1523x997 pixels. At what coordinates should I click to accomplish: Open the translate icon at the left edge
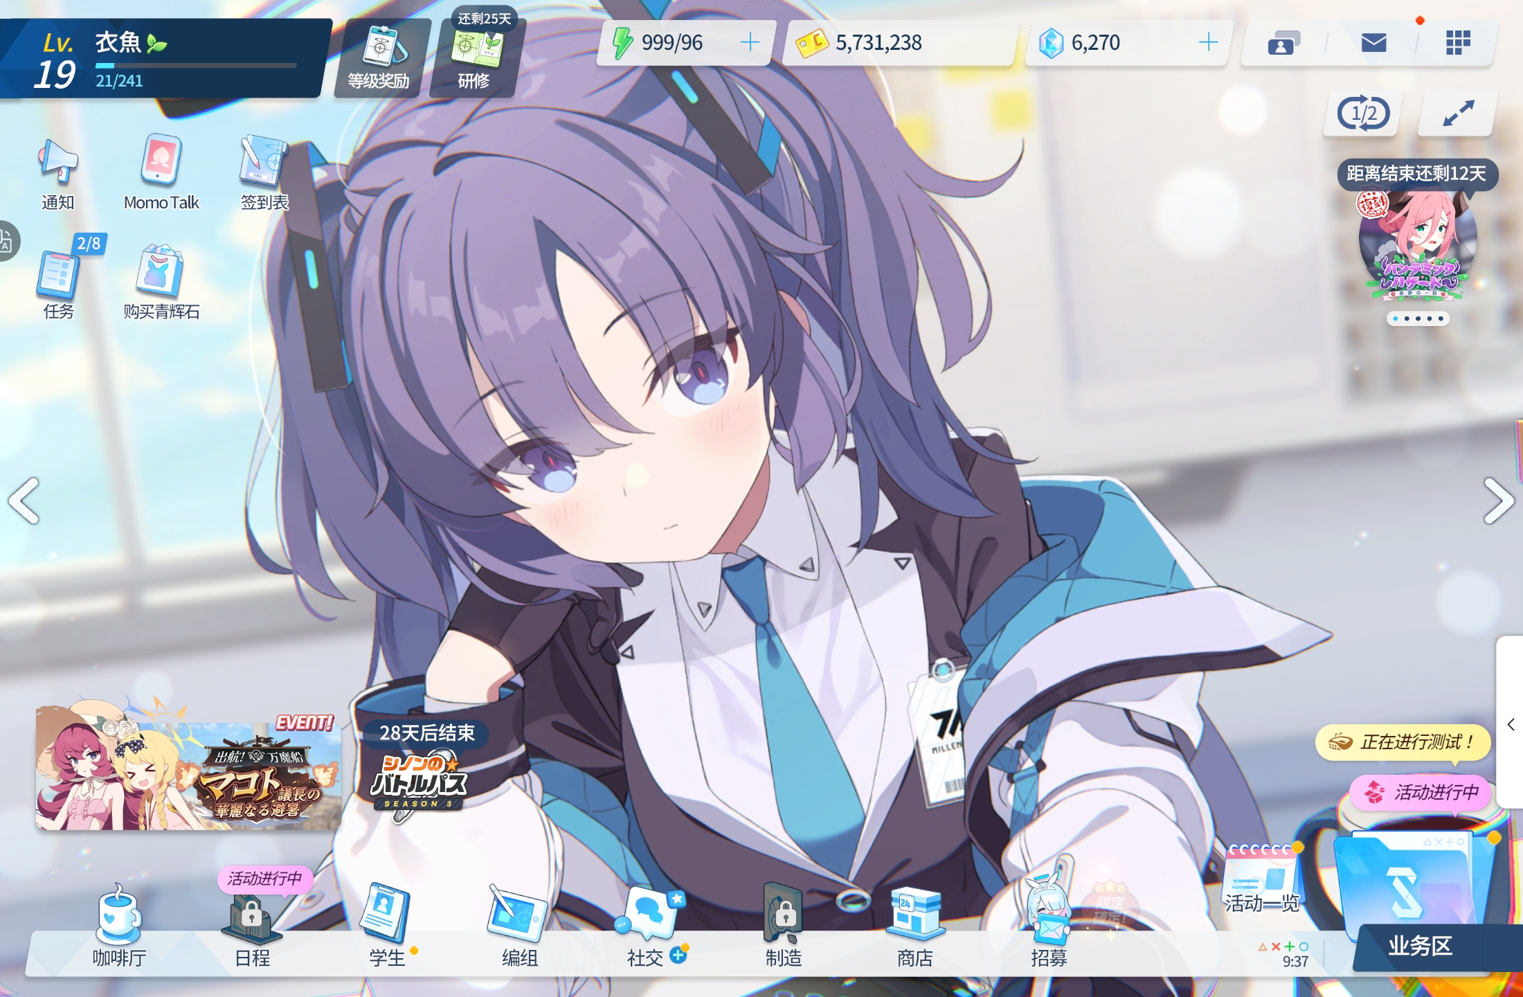pos(7,242)
